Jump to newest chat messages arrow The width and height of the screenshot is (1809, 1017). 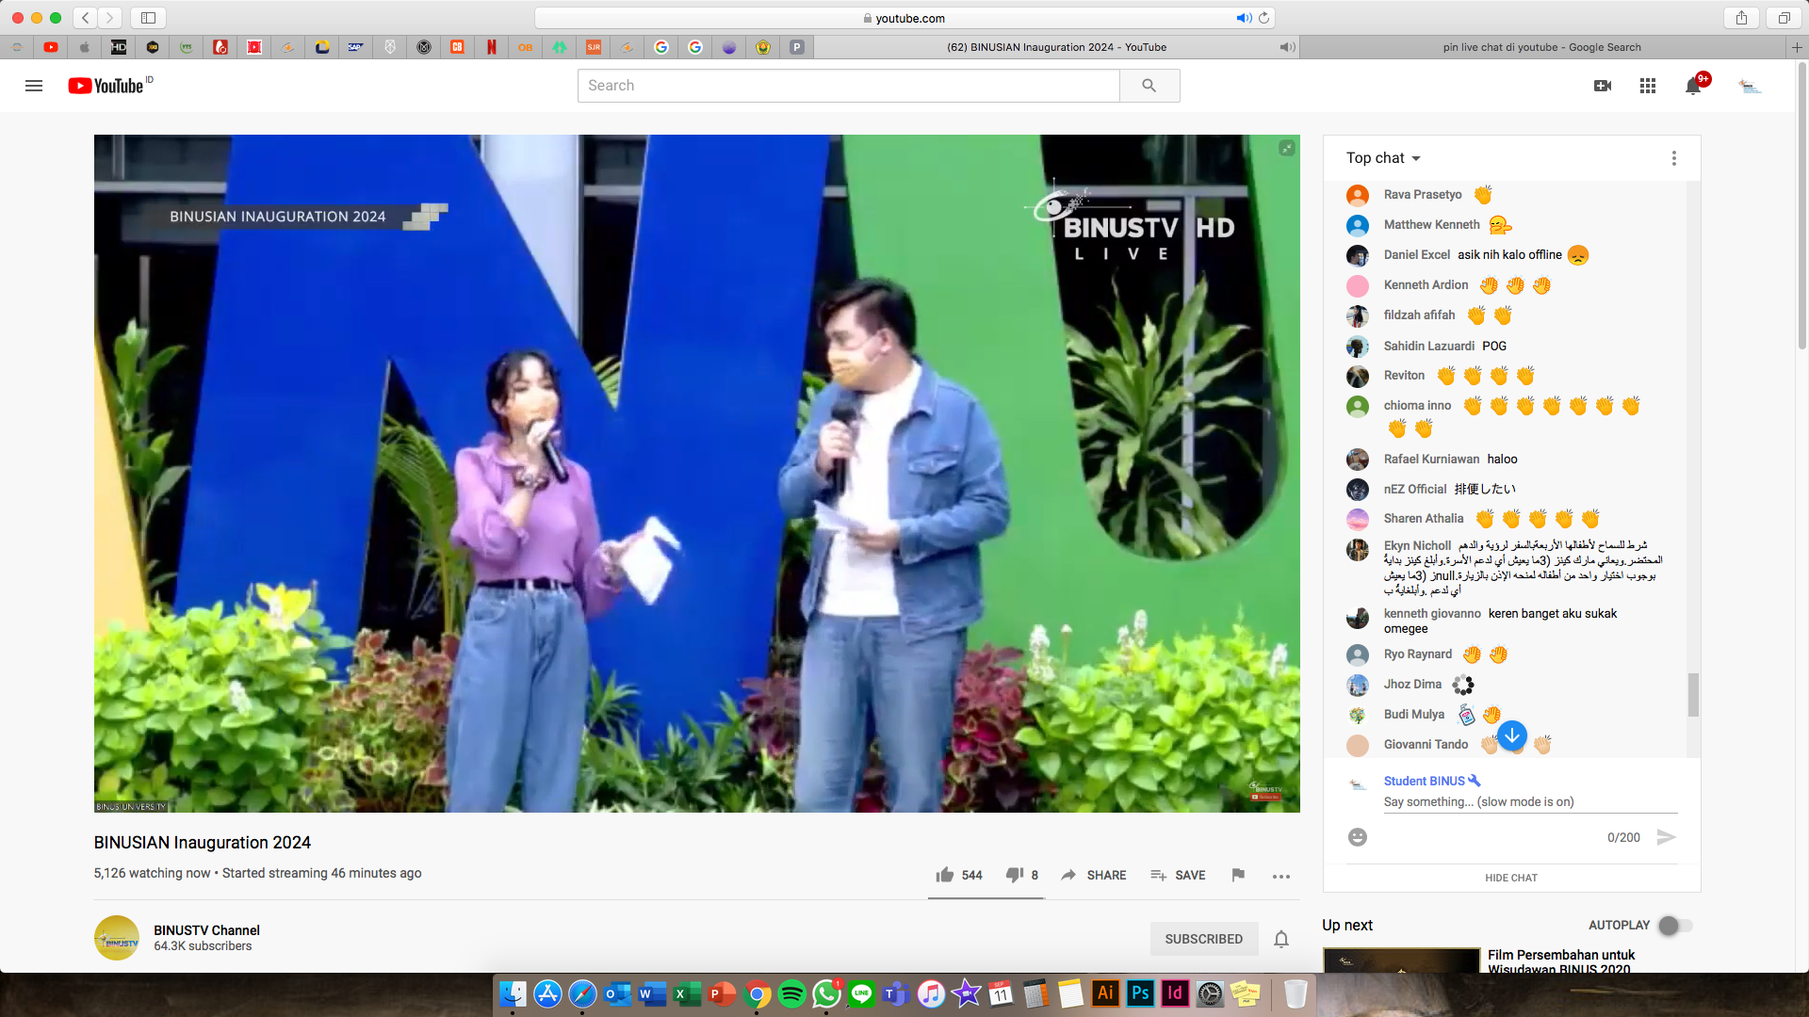tap(1512, 735)
